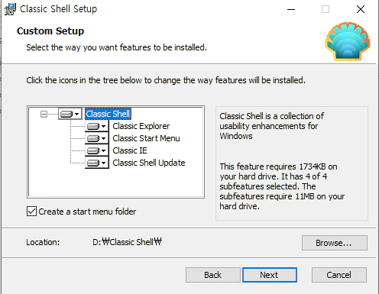Click the 'Custom Setup' heading

tap(50, 31)
